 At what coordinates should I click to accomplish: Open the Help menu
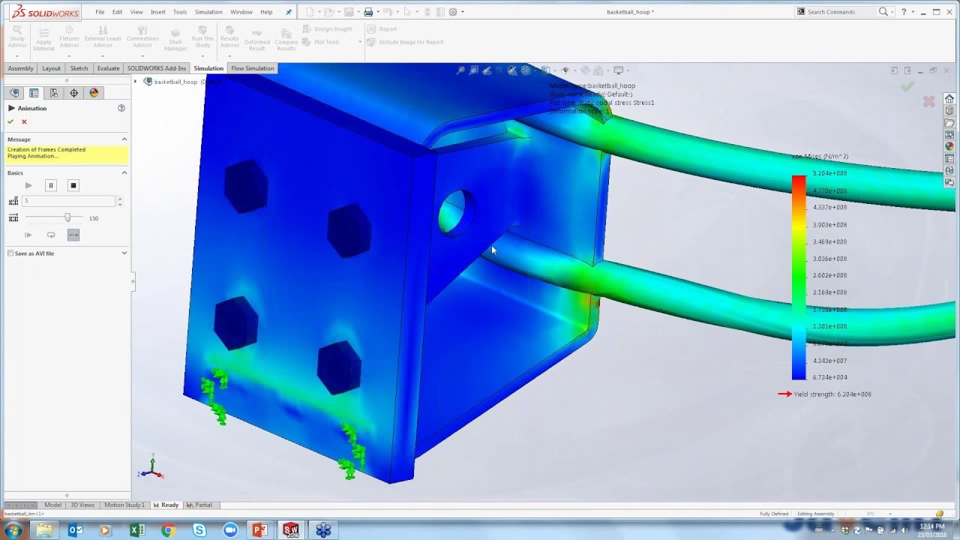[x=266, y=12]
